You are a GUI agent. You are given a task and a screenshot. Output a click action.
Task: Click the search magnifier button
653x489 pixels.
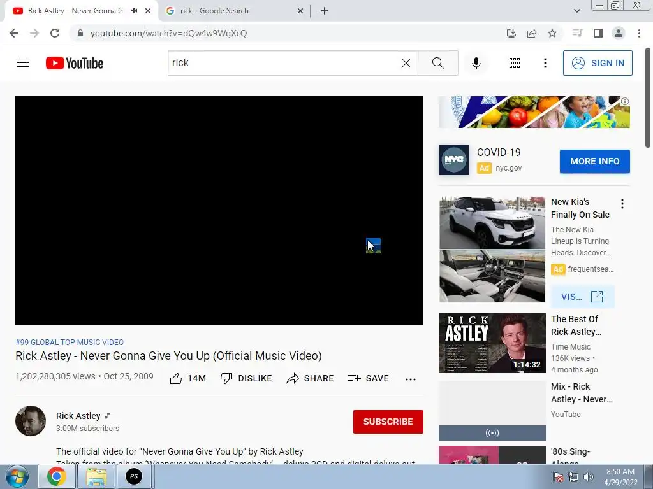pos(437,63)
